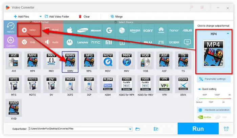Choose the MPG format icon
This screenshot has height=138, width=237.
(x=89, y=60)
